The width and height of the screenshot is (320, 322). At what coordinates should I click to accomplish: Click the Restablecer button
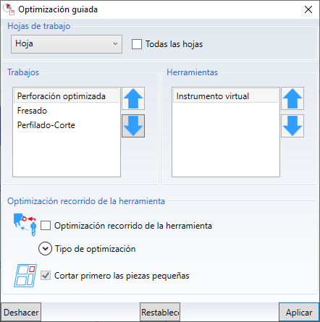point(160,312)
